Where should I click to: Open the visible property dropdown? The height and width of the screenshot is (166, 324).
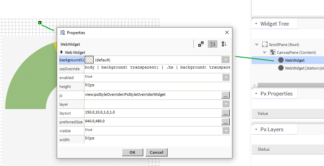[226, 131]
